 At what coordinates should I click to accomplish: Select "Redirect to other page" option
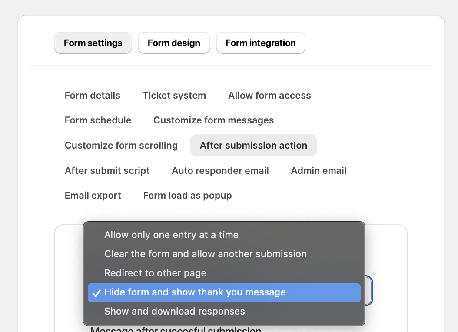tap(155, 273)
